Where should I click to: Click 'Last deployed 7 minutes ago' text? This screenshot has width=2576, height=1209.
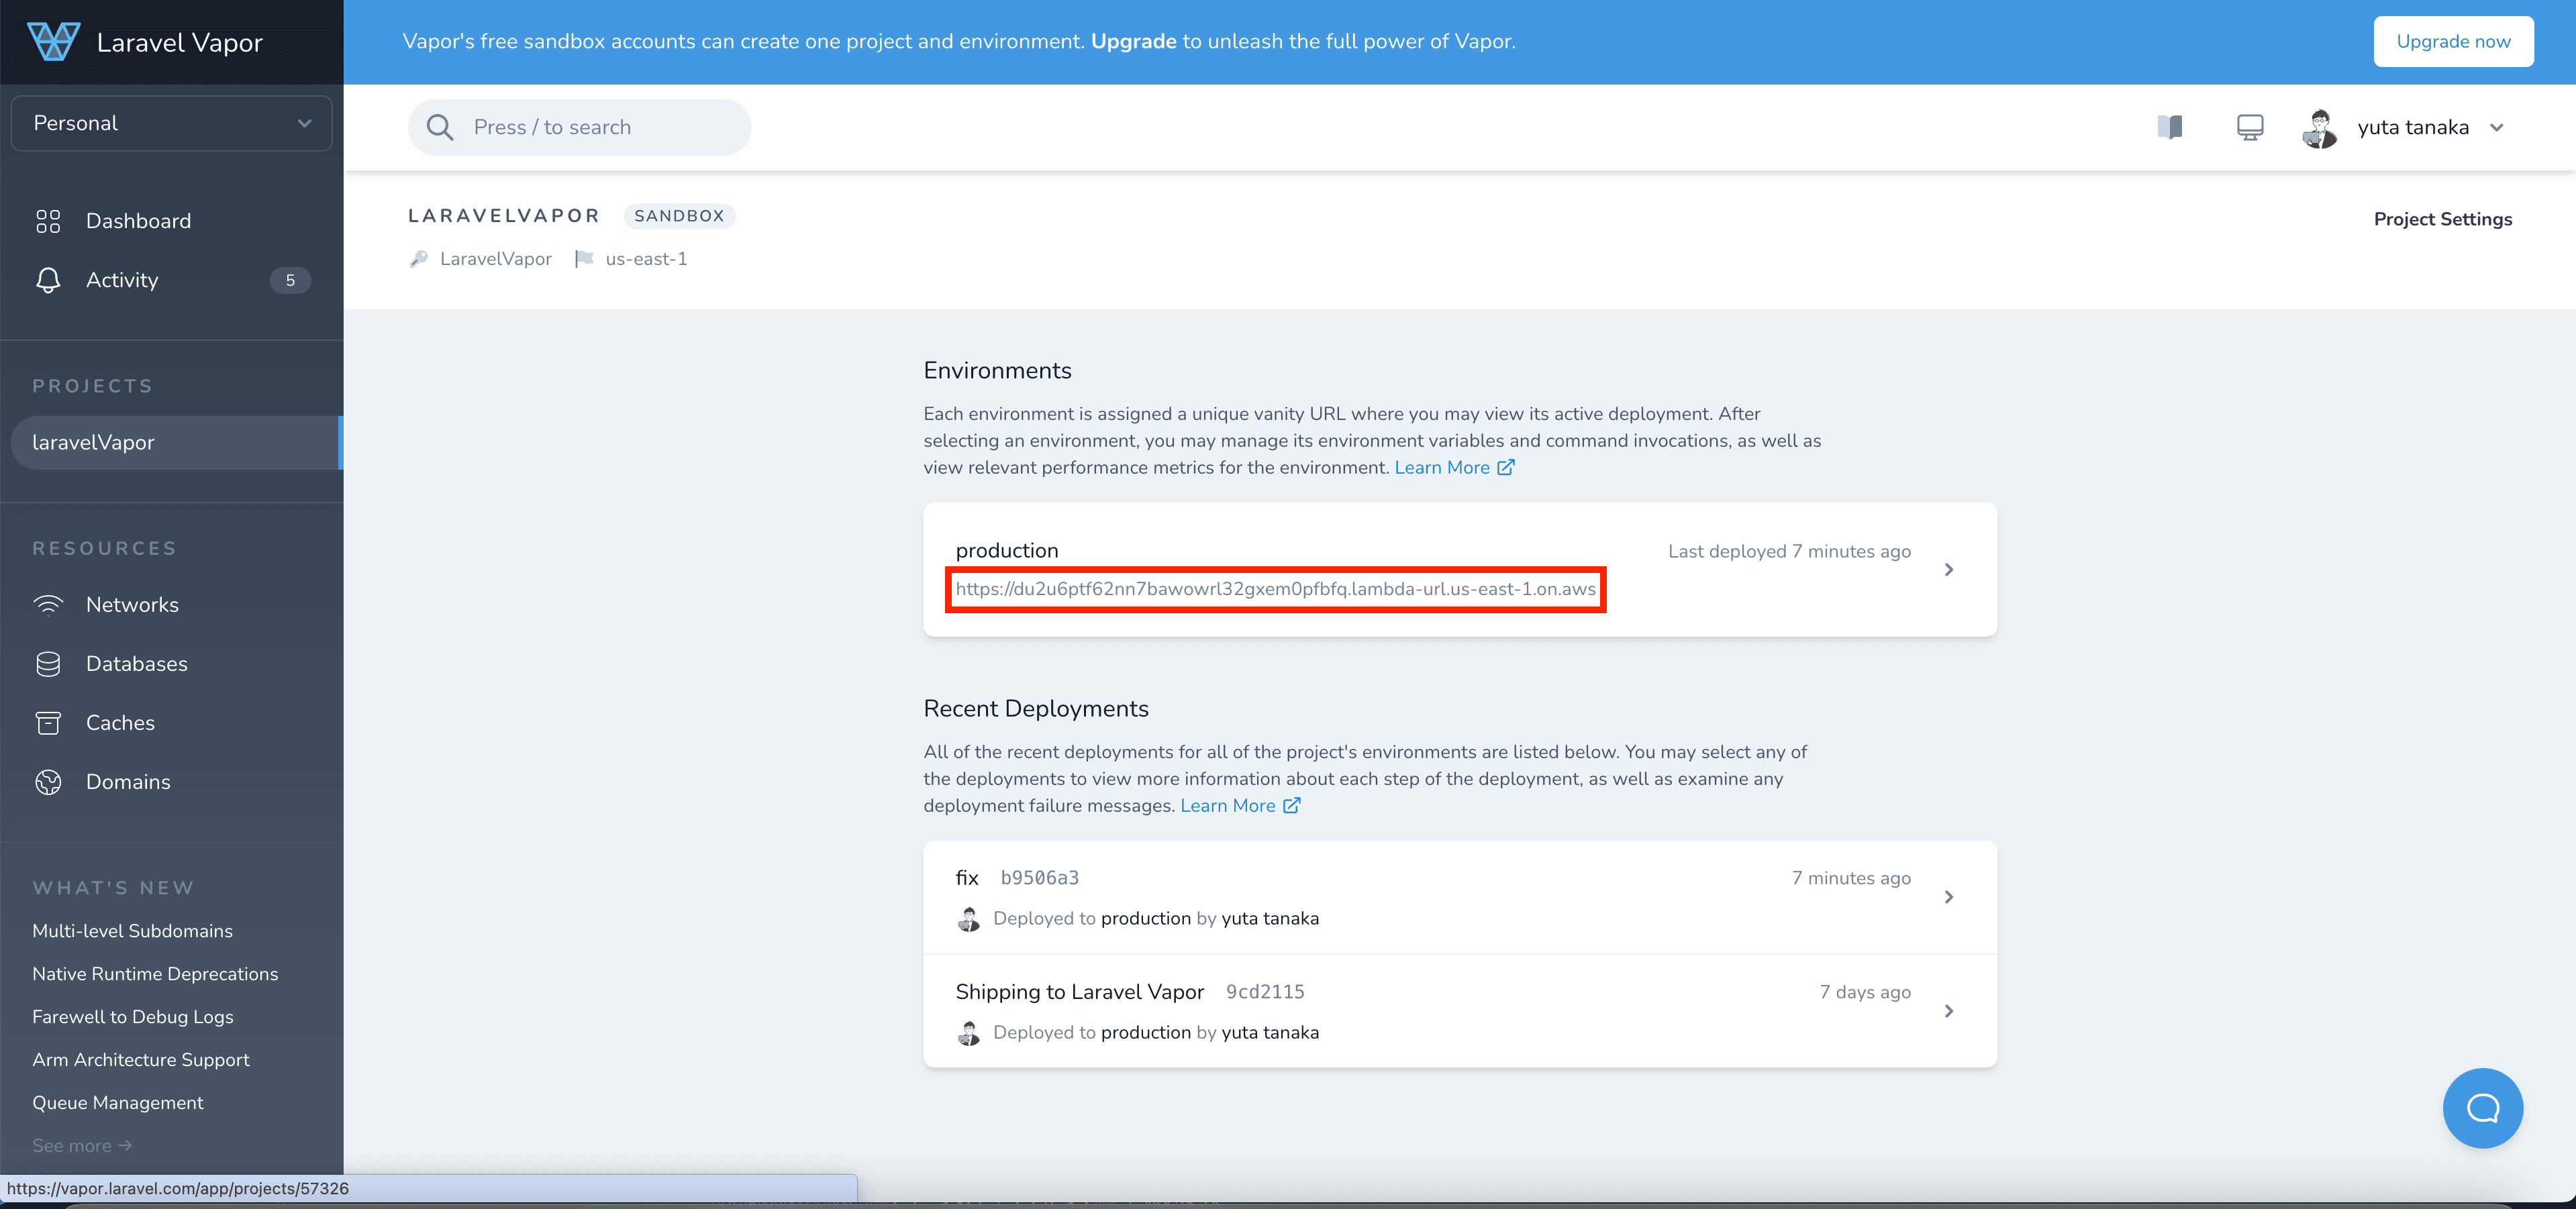point(1789,551)
